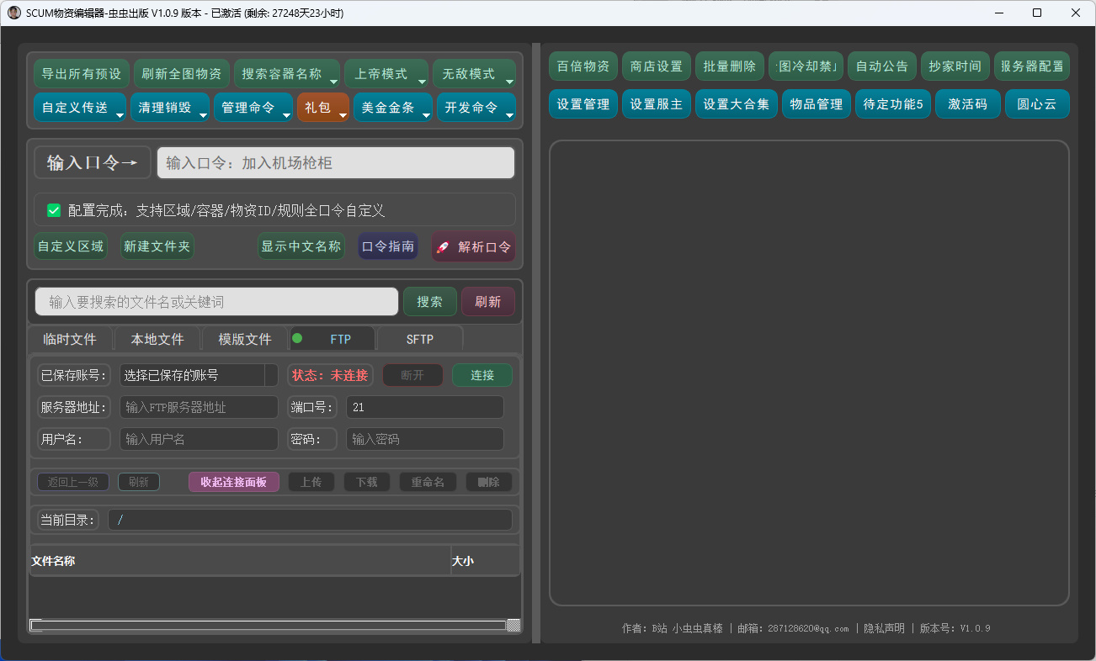Open the 口令指南 guide

388,246
